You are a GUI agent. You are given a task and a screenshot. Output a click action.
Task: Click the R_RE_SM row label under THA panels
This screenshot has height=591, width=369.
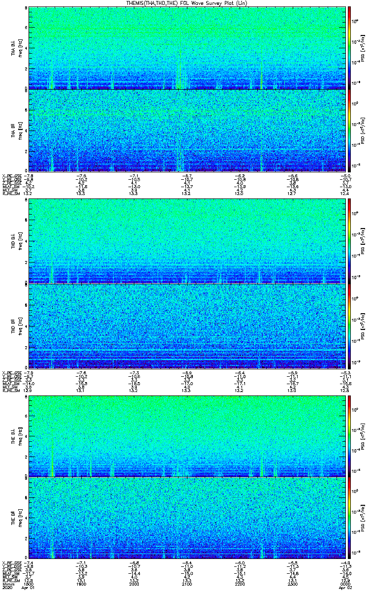pos(10,194)
